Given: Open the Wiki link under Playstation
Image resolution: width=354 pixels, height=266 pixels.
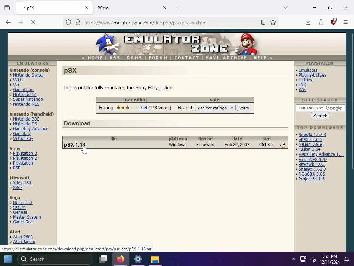Looking at the screenshot, I should pos(302,90).
